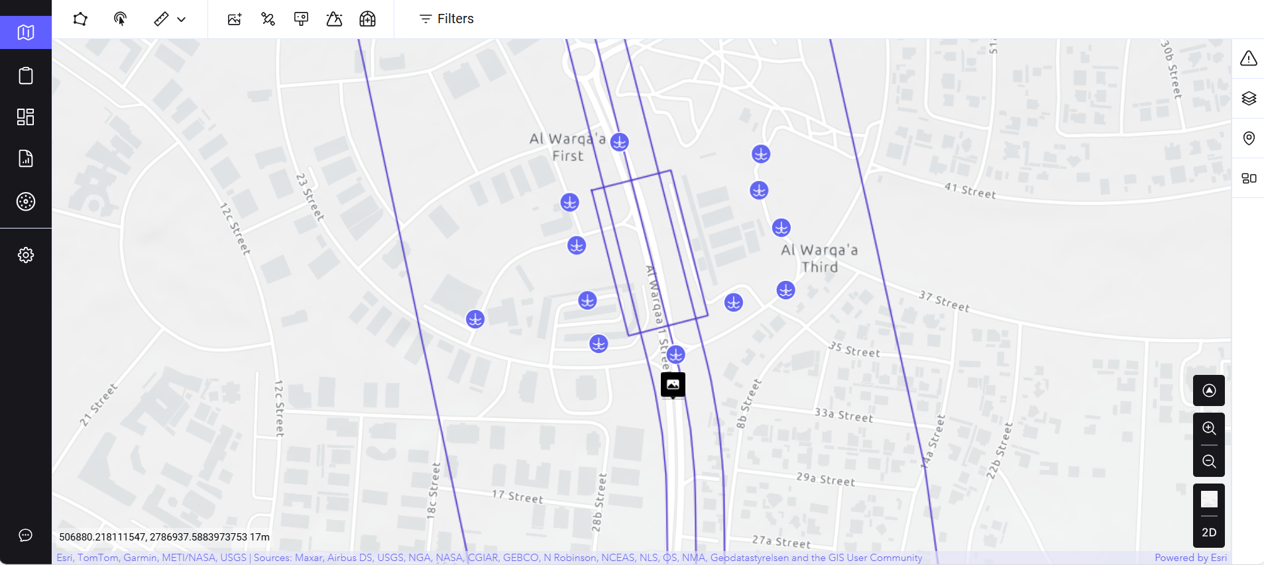Follow the Powered by Esri link

pos(1190,558)
